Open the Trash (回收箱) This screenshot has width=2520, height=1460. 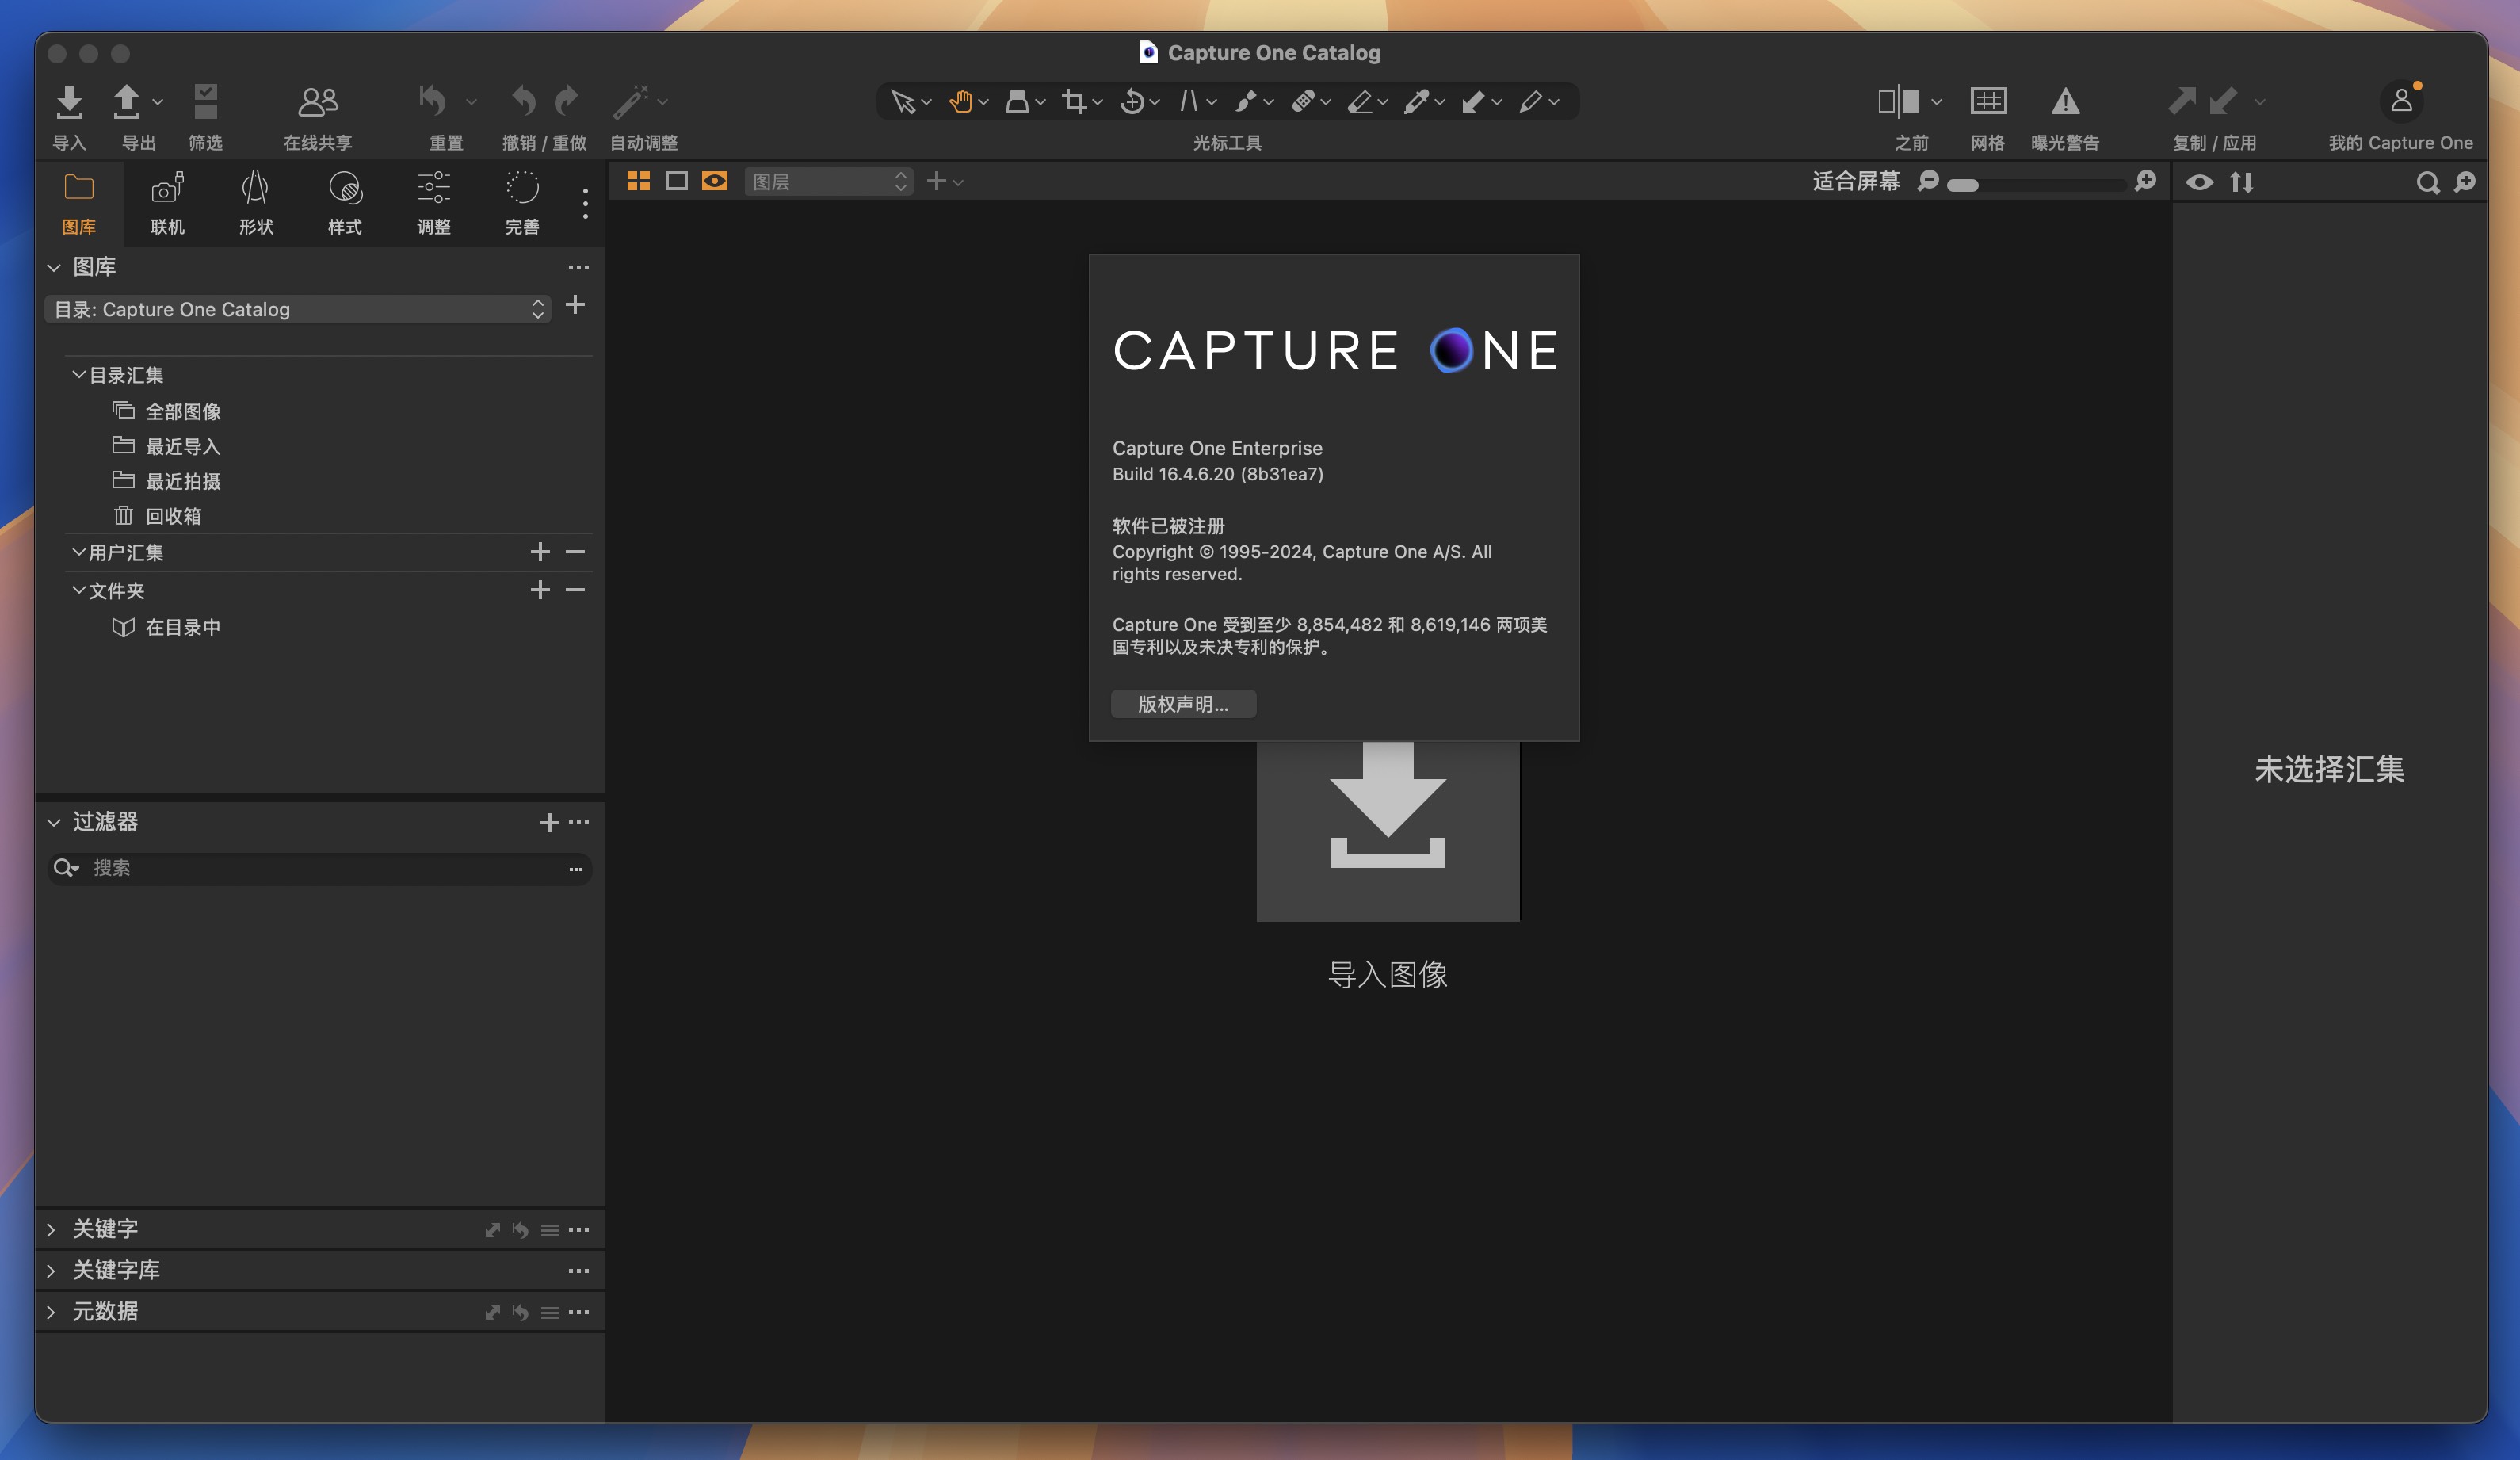(173, 516)
